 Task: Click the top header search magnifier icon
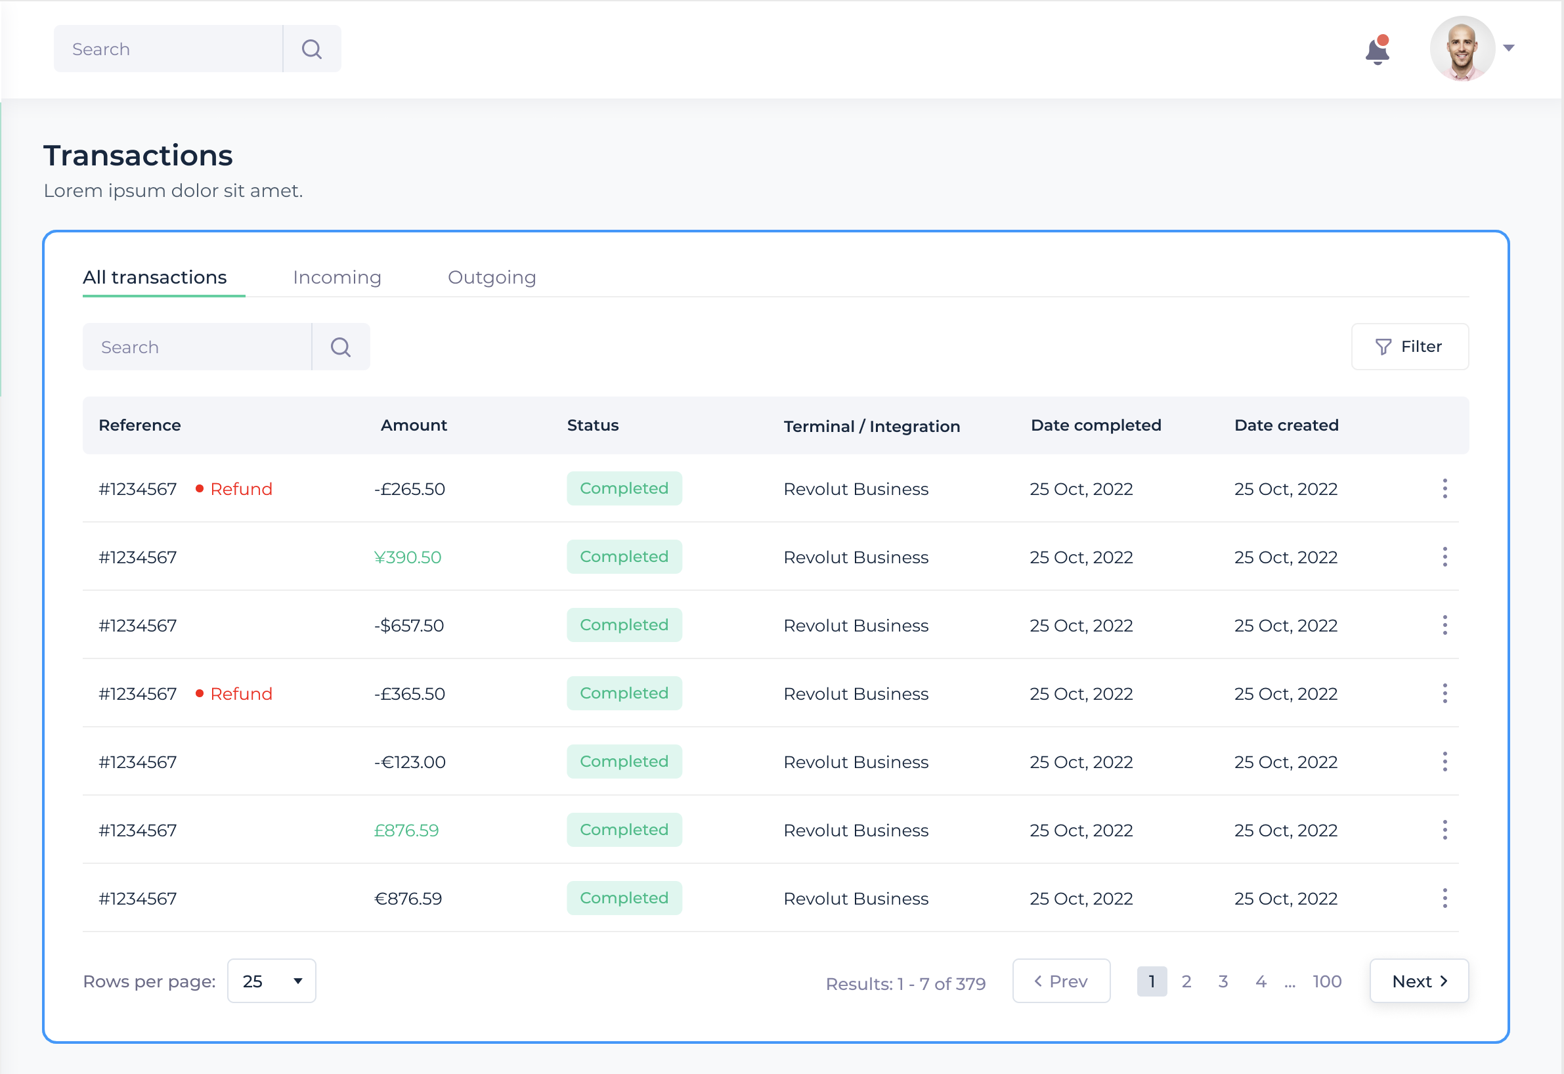(312, 49)
